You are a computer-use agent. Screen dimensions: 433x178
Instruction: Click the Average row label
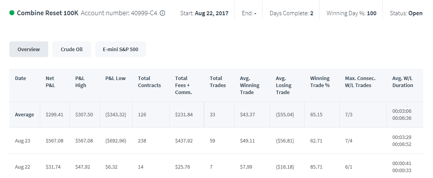[x=24, y=114]
